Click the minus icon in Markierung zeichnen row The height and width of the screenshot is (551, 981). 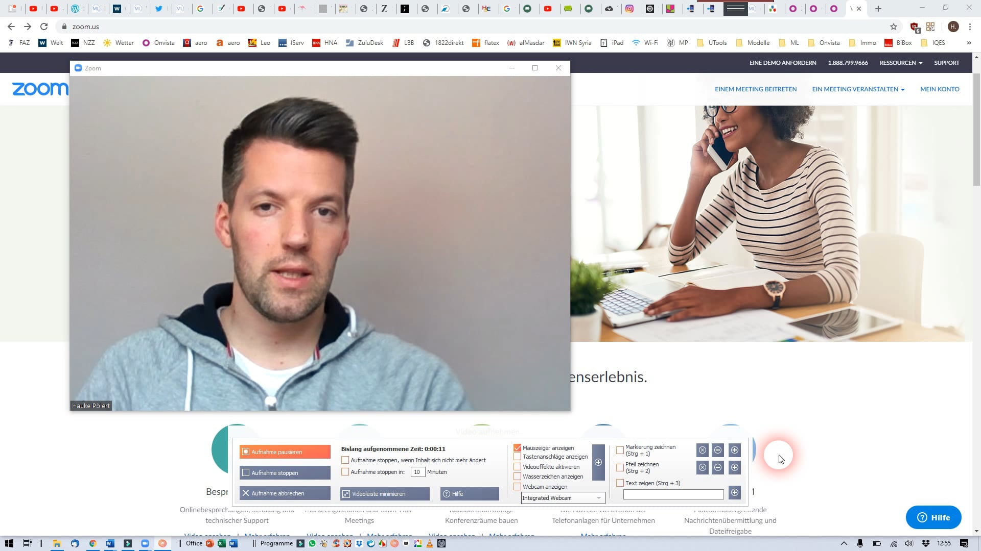718,450
